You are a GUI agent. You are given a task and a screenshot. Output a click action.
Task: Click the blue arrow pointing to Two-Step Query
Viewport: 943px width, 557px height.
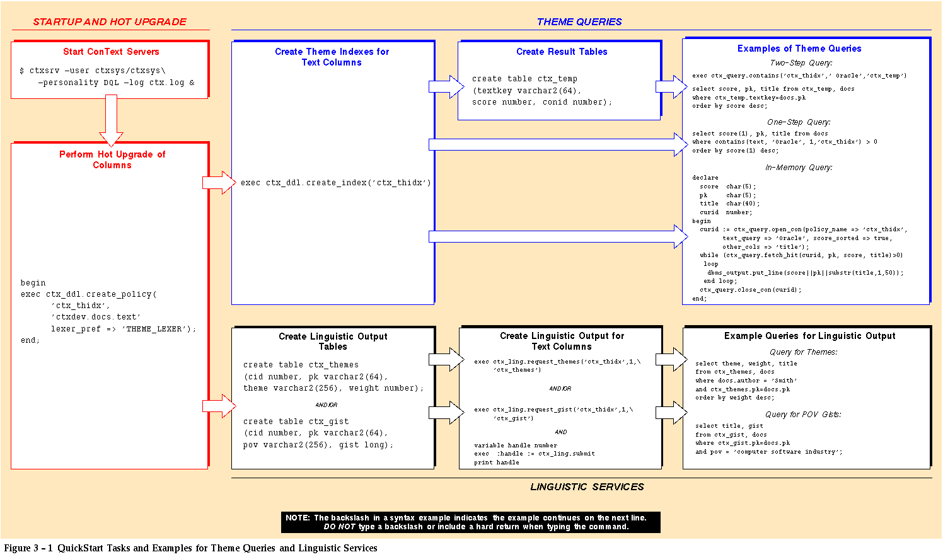pyautogui.click(x=671, y=87)
